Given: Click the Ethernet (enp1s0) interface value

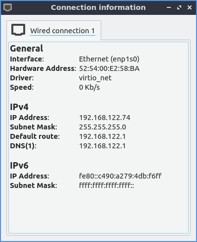Looking at the screenshot, I should [109, 59].
